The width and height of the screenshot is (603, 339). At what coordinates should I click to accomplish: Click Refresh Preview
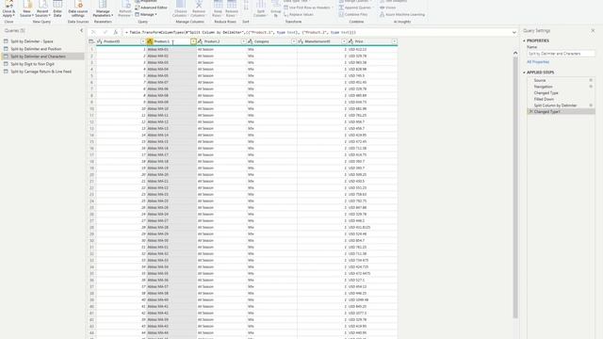coord(125,8)
